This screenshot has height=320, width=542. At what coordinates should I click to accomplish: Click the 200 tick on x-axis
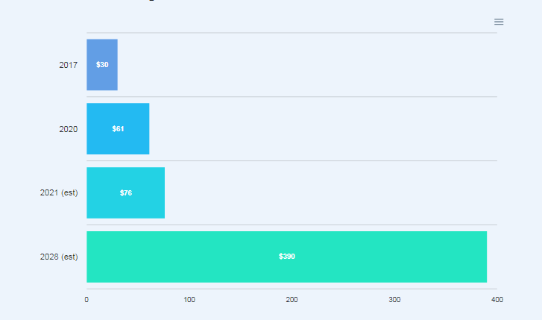(x=292, y=300)
